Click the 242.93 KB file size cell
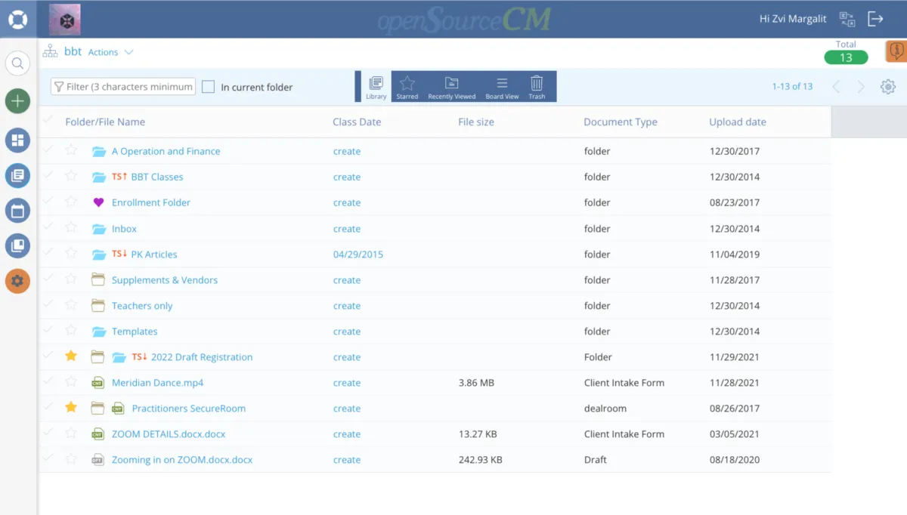907x515 pixels. coord(480,460)
